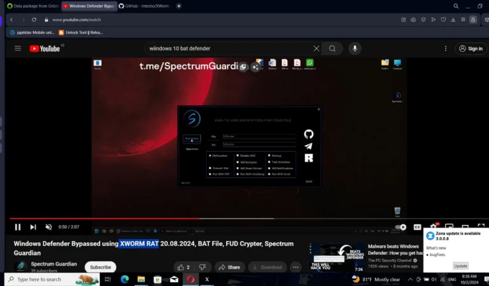Switch to the GitHub XWorm tab
Viewport: 489px width, 286px height.
144,6
